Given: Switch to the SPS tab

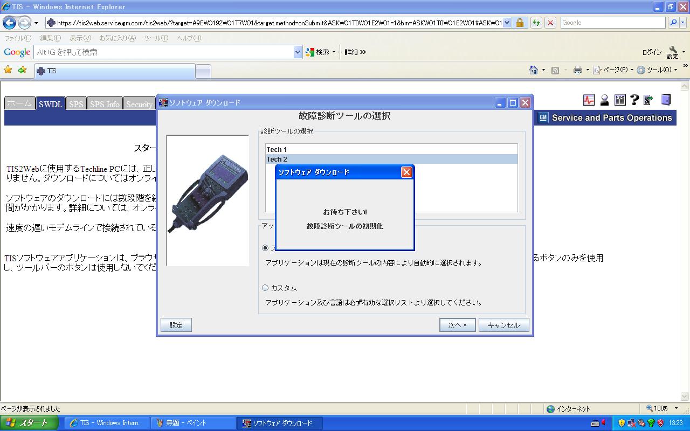Looking at the screenshot, I should click(x=77, y=104).
